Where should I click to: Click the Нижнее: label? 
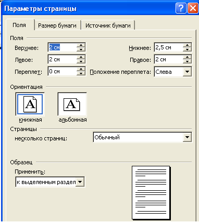coord(140,48)
